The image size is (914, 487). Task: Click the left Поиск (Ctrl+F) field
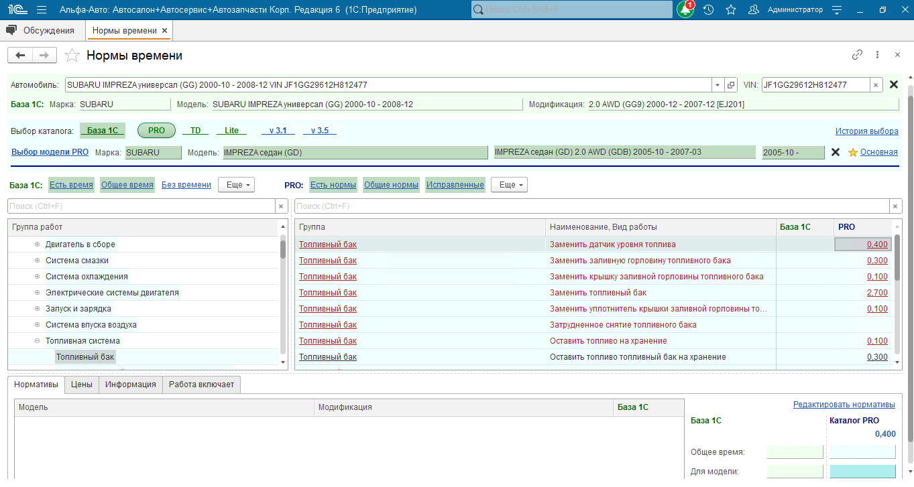pyautogui.click(x=141, y=206)
